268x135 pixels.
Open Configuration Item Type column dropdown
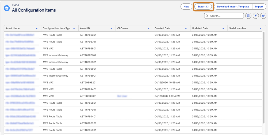[74, 28]
